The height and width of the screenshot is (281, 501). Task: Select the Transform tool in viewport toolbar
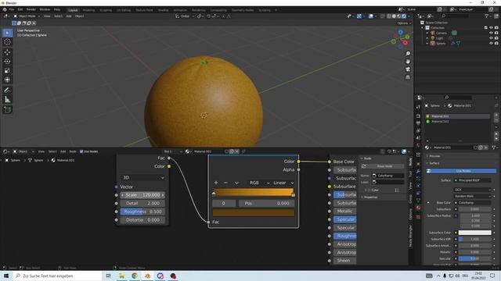point(7,80)
